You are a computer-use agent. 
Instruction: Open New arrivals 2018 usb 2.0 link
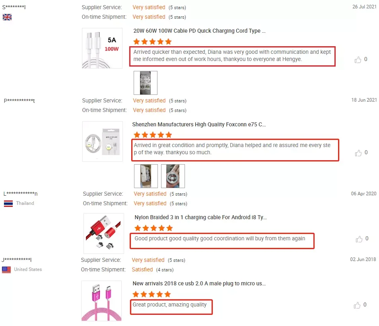click(199, 283)
